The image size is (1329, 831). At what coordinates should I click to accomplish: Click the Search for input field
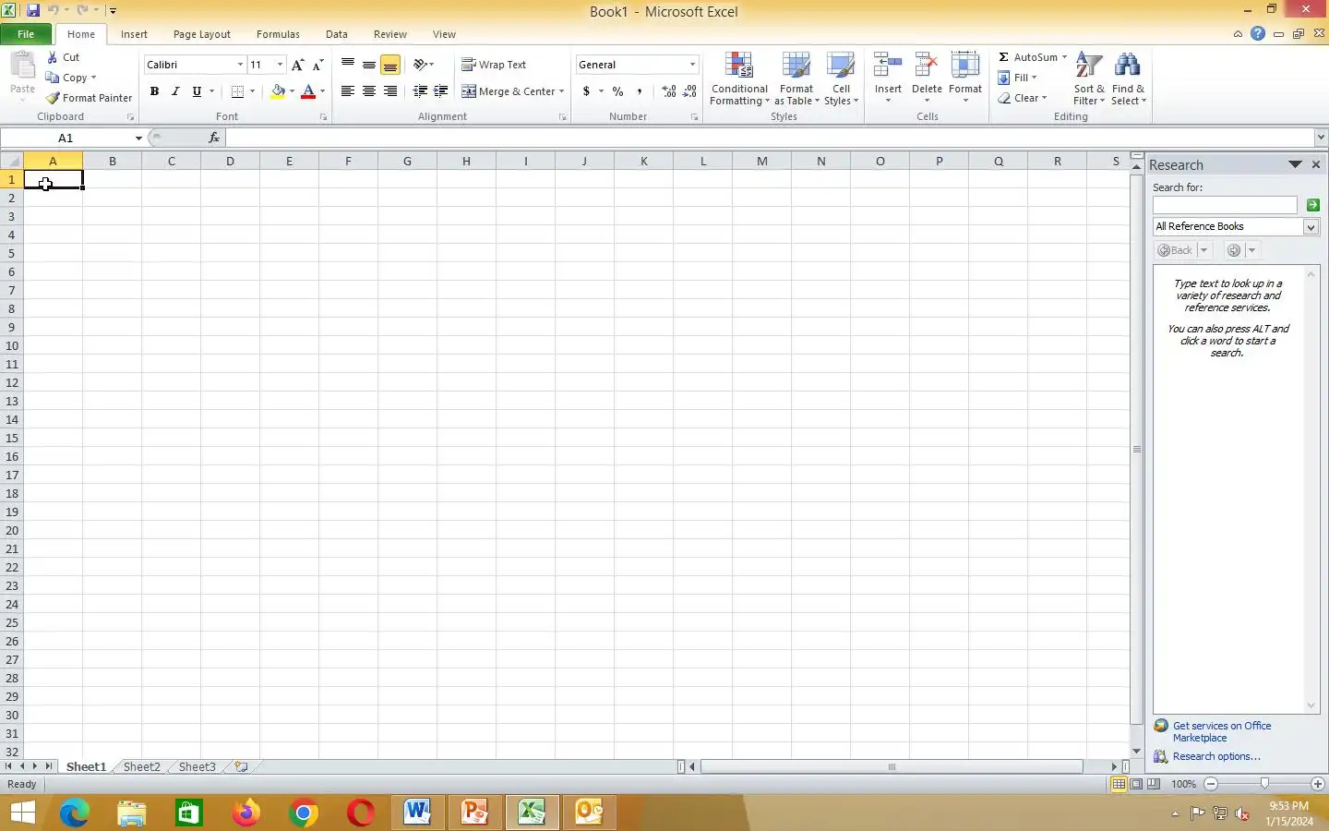coord(1225,205)
